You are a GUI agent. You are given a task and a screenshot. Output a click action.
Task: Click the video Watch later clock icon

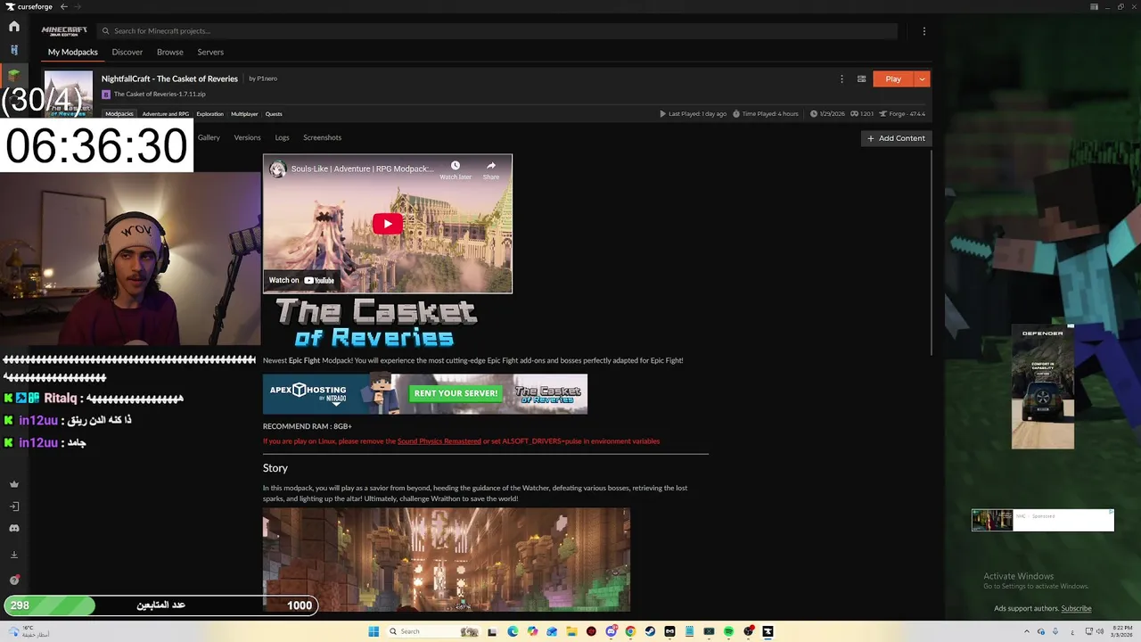click(x=455, y=166)
